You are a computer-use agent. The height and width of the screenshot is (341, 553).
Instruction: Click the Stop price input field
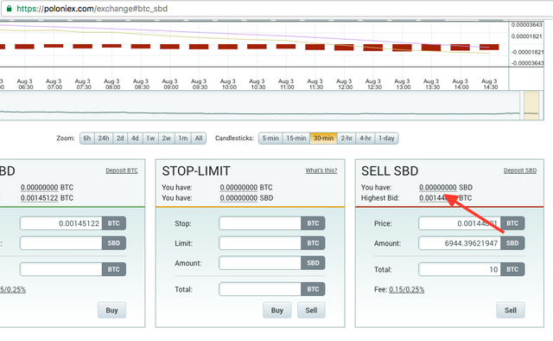(x=260, y=223)
